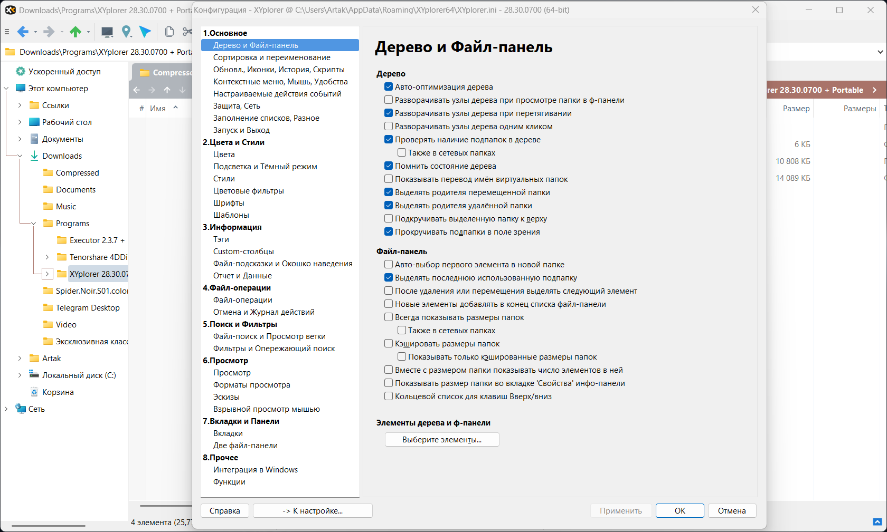Click the 'Выберите элементы...' button
Screen dimensions: 887x532
442,440
